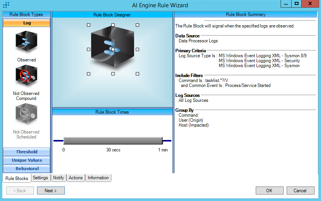The height and width of the screenshot is (201, 321).
Task: Expand the Log rule block category
Action: (x=27, y=23)
